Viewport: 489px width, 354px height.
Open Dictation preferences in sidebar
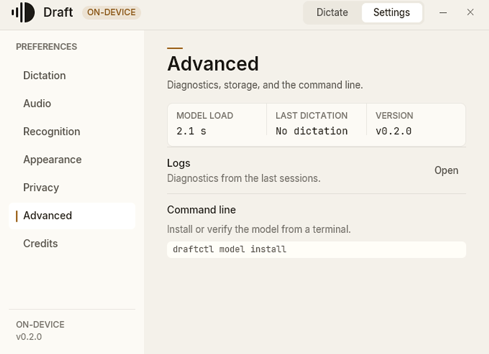coord(72,75)
